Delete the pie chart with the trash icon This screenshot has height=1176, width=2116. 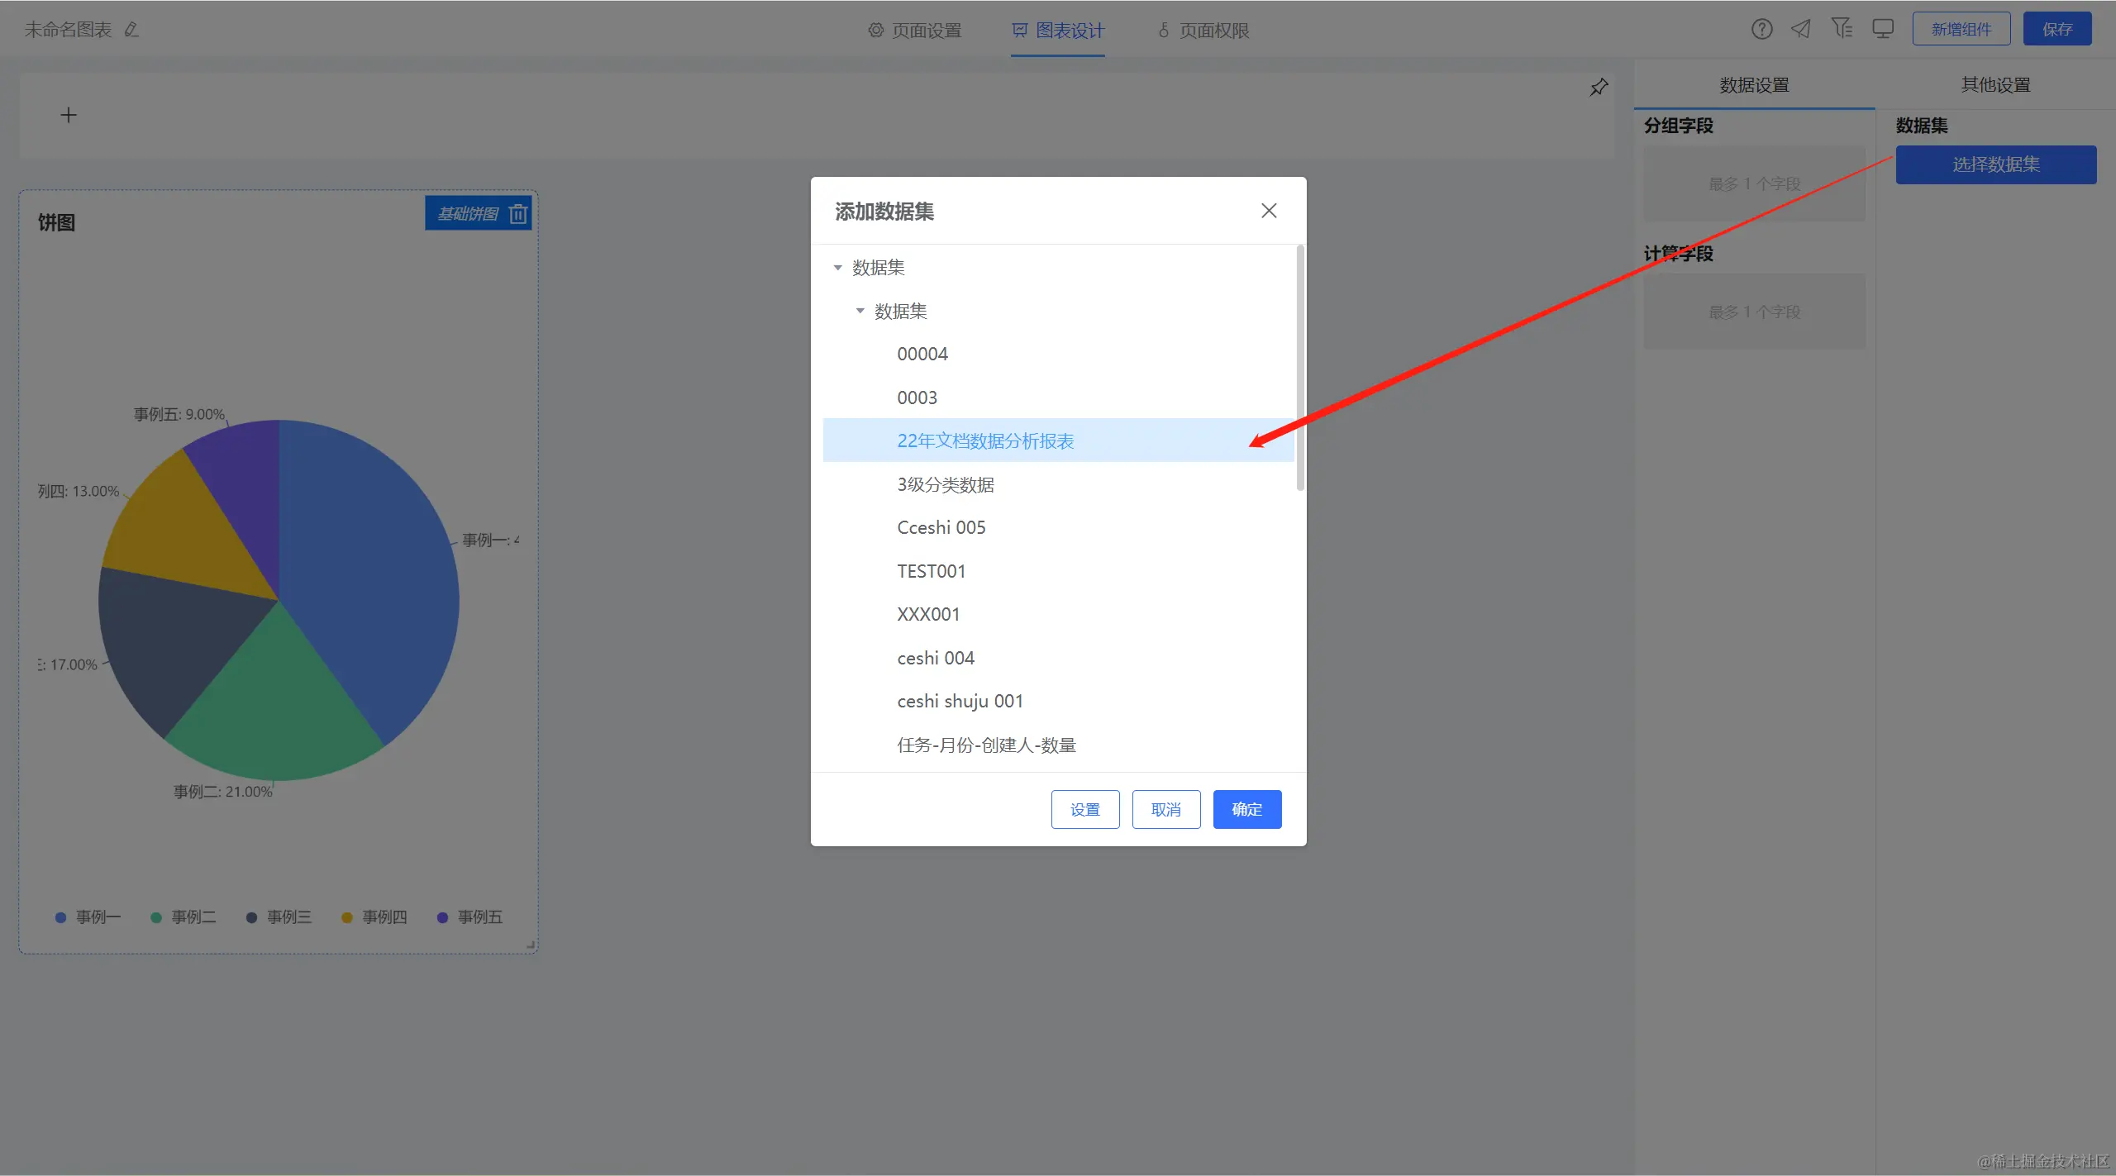518,214
